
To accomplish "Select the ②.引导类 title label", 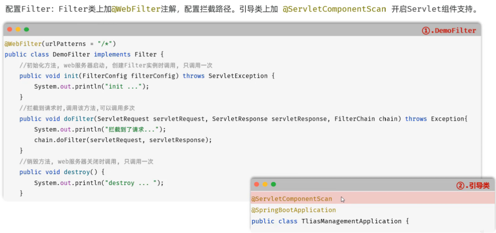I will [x=473, y=186].
